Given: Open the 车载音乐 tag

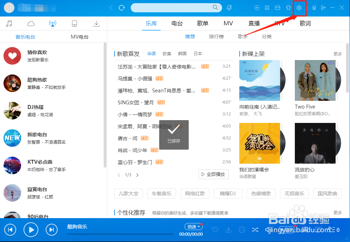Looking at the screenshot, I should [162, 194].
